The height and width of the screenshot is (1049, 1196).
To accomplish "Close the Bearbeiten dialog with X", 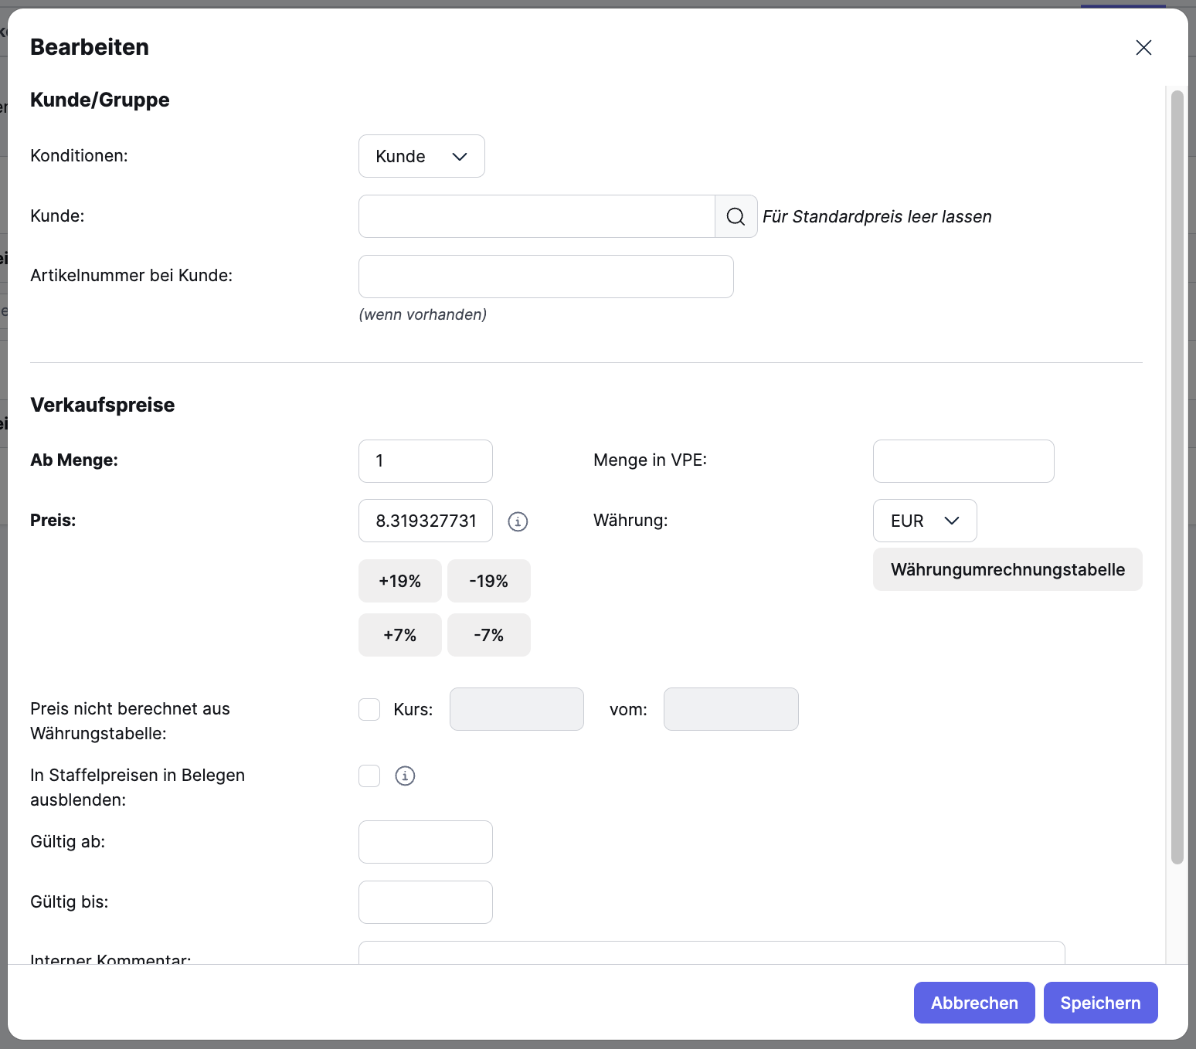I will [x=1143, y=48].
